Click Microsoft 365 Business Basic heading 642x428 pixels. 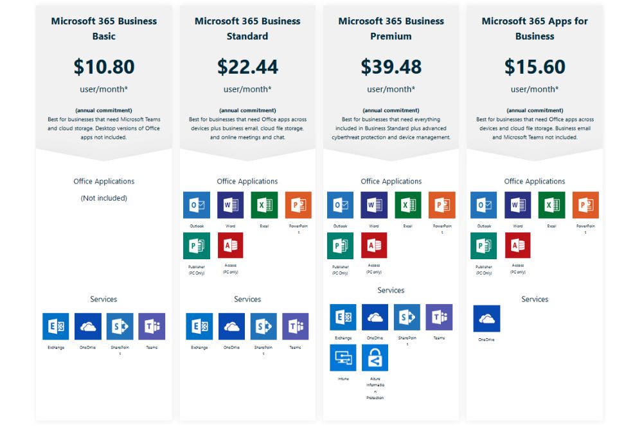tap(104, 29)
